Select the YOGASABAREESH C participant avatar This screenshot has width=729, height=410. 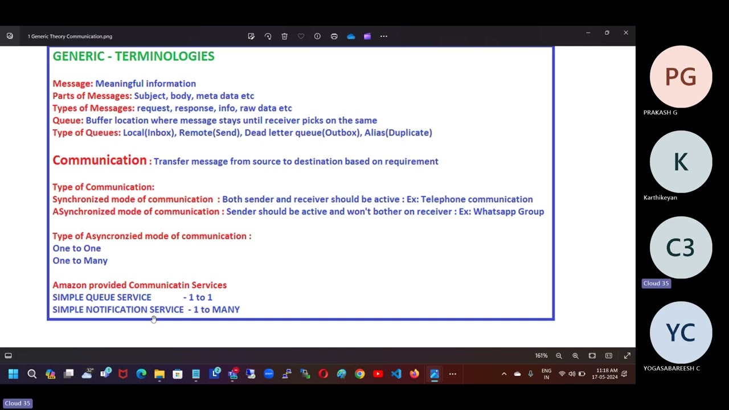pos(681,333)
